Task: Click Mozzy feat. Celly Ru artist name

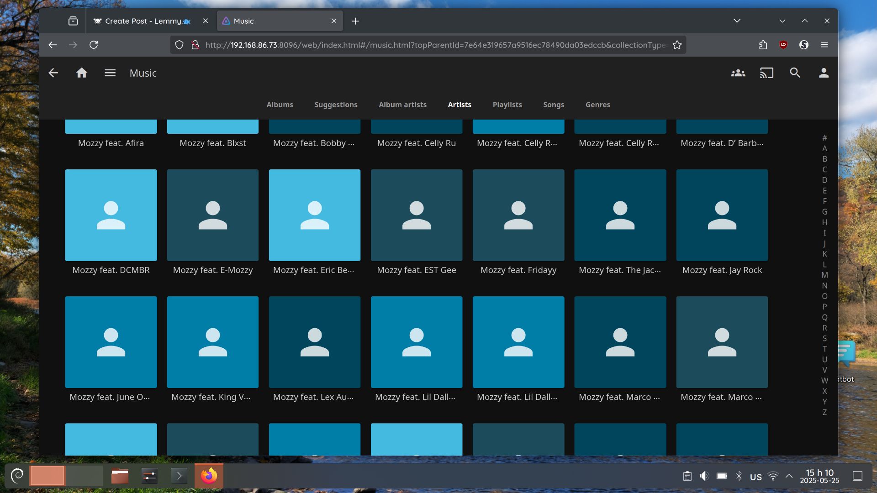Action: (x=417, y=143)
